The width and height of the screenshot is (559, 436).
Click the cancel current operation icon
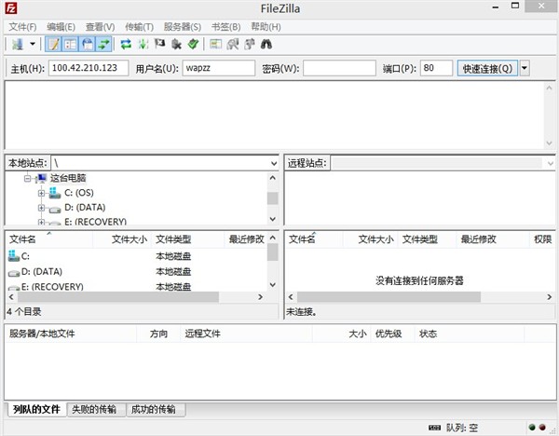click(x=158, y=44)
